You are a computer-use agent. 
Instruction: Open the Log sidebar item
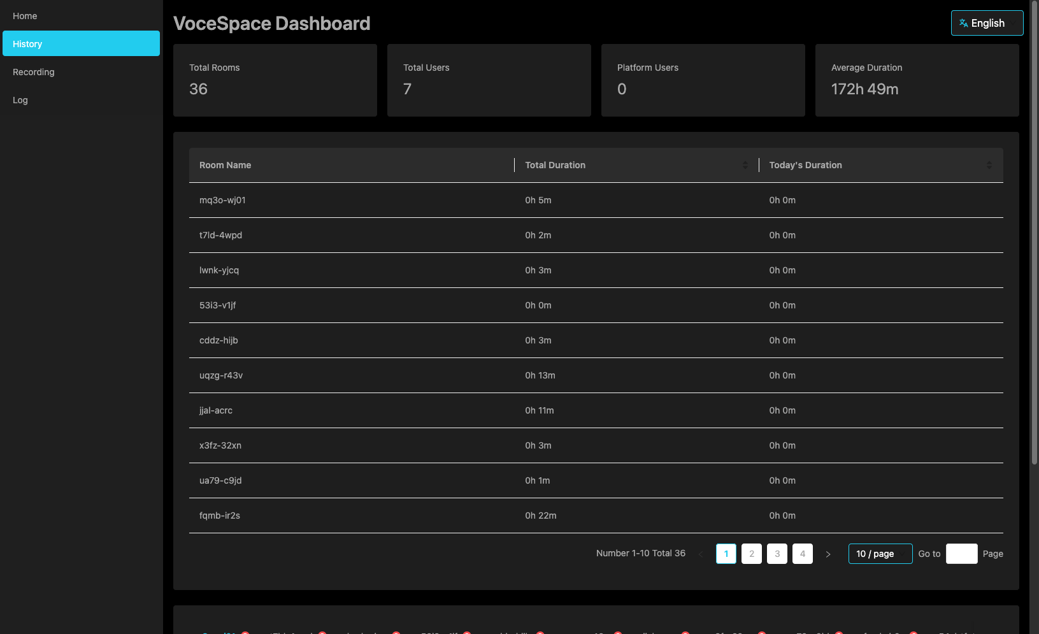coord(81,99)
